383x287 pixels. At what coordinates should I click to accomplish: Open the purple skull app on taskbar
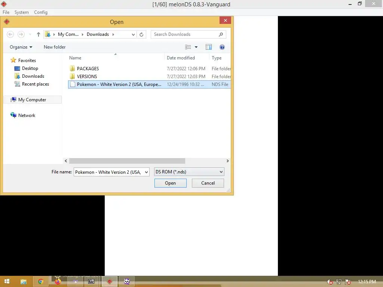tap(126, 282)
